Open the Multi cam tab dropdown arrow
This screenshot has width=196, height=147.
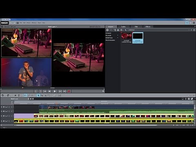coord(28,99)
